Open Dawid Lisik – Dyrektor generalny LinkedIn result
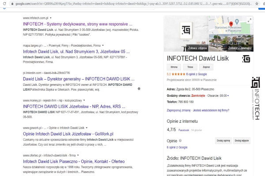Screen dimensions: 265x176 coord(79,79)
